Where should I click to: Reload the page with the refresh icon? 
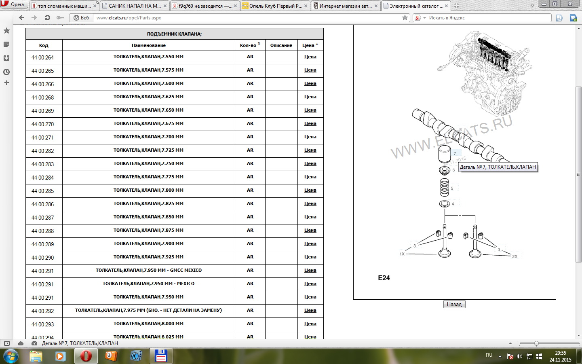pyautogui.click(x=47, y=18)
